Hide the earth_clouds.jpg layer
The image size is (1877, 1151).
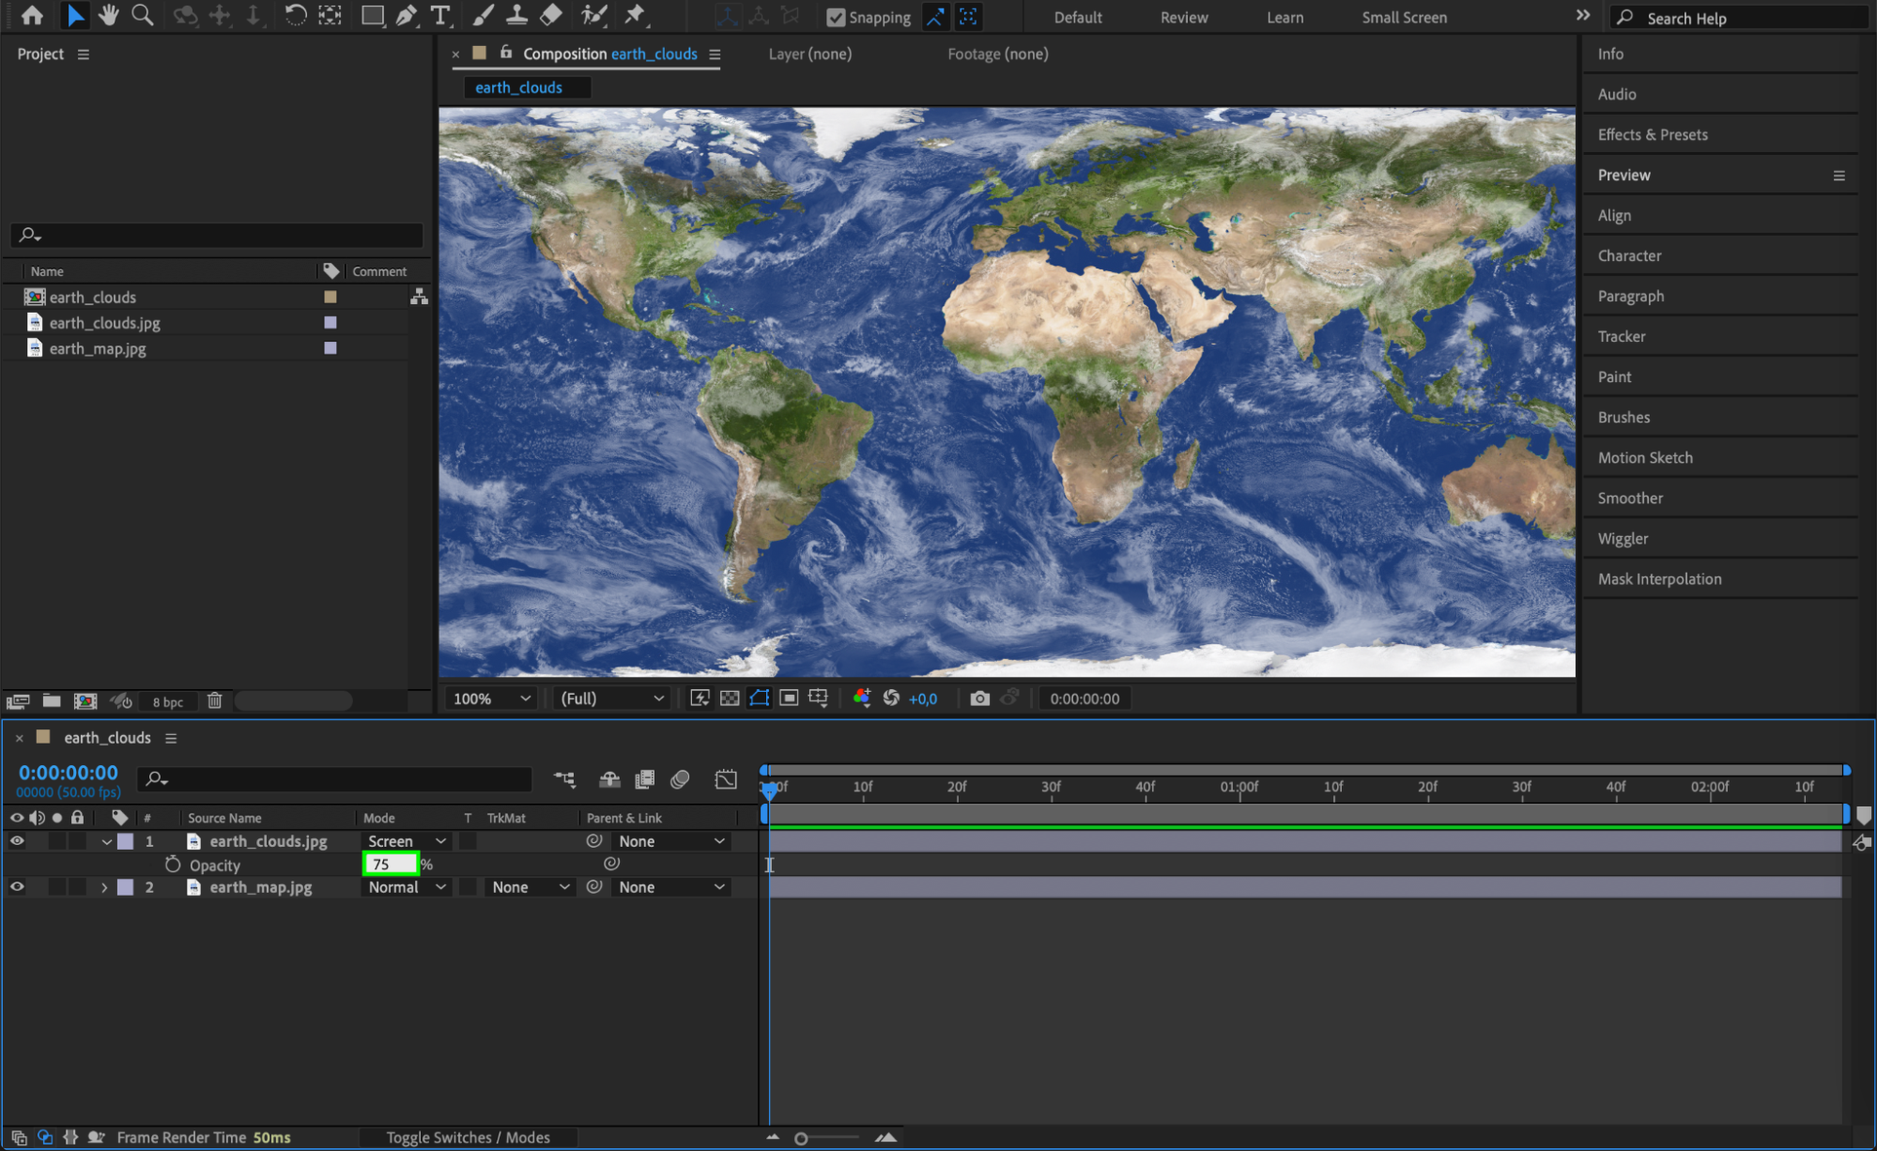[x=17, y=841]
